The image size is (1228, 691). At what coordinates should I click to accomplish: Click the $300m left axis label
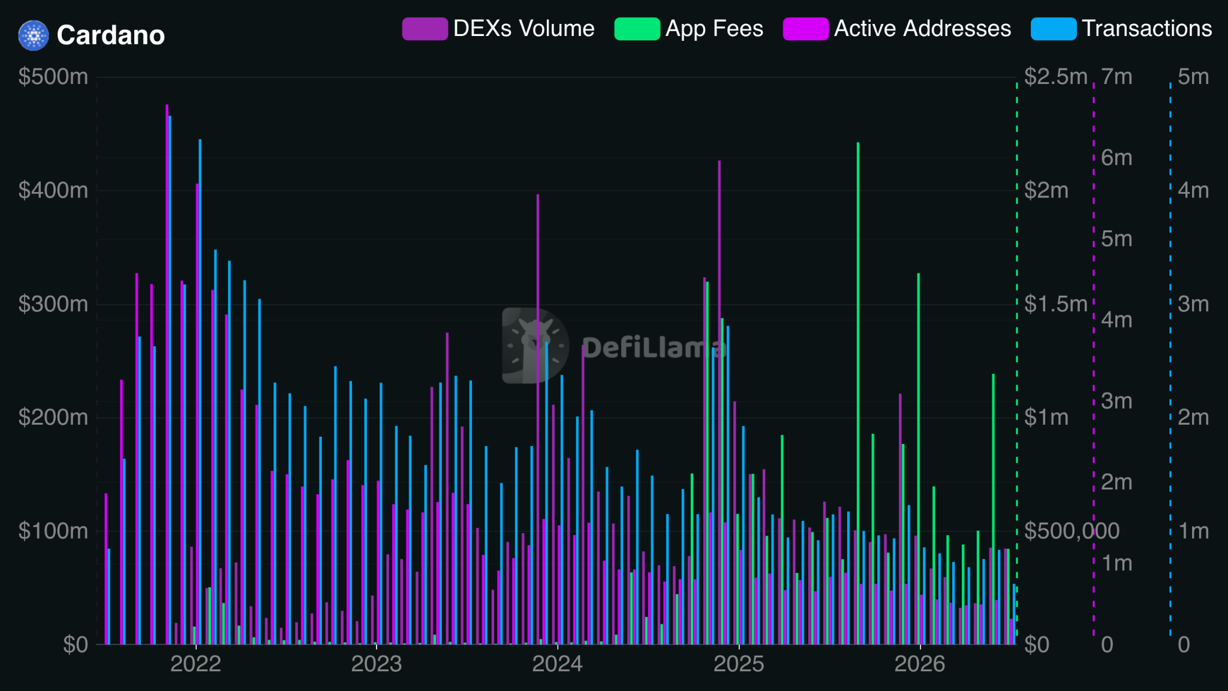coord(53,304)
